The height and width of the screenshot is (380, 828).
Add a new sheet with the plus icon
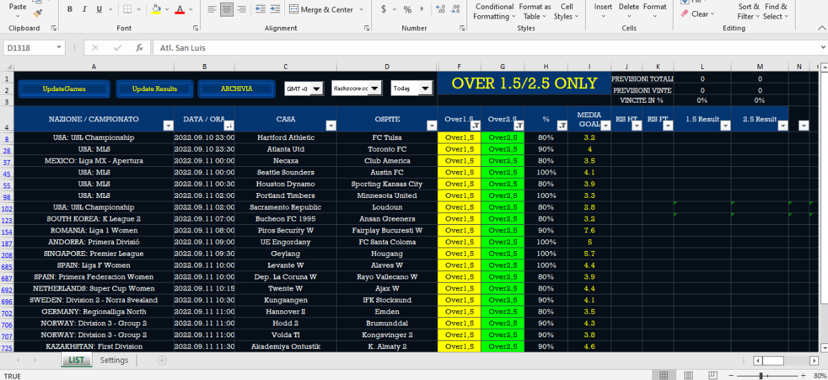point(162,360)
